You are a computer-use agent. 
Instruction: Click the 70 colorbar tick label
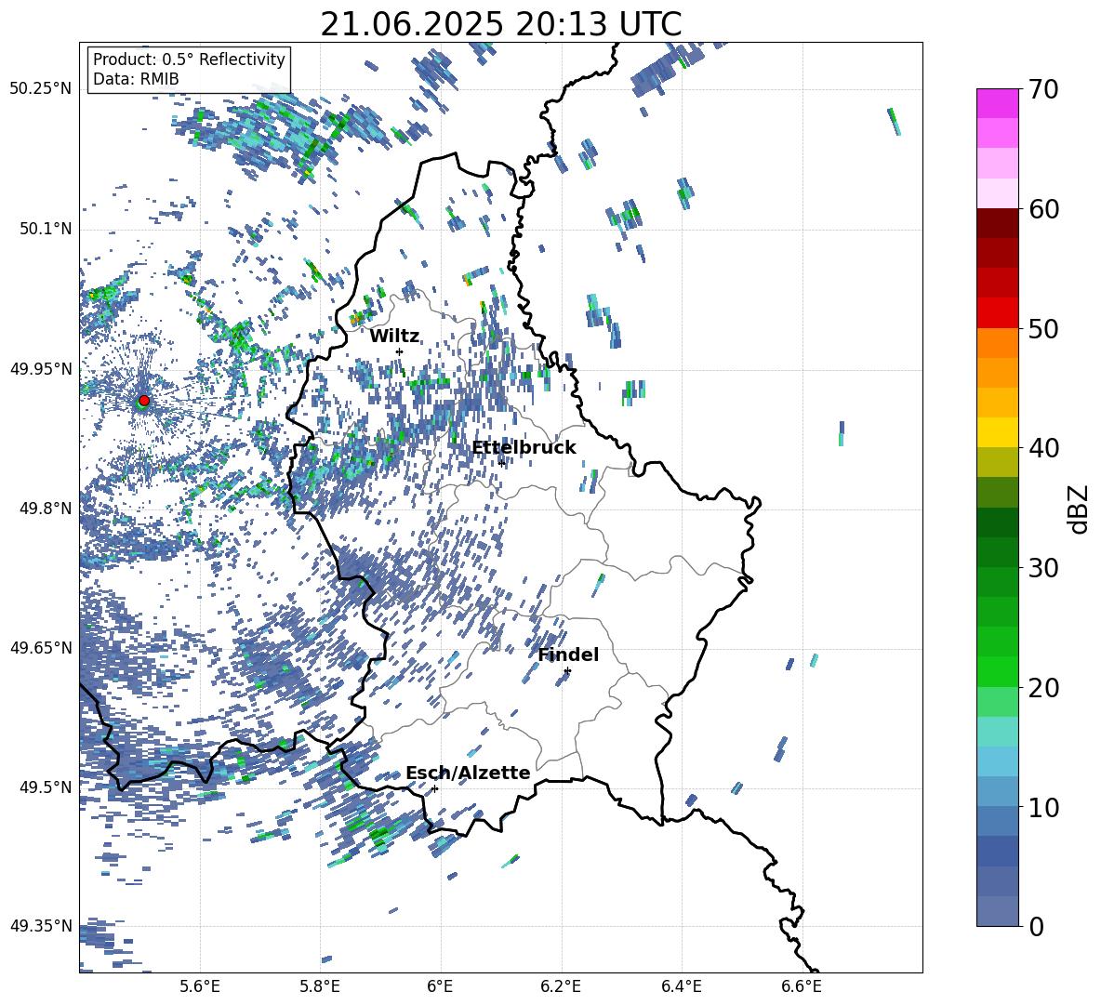(1044, 89)
